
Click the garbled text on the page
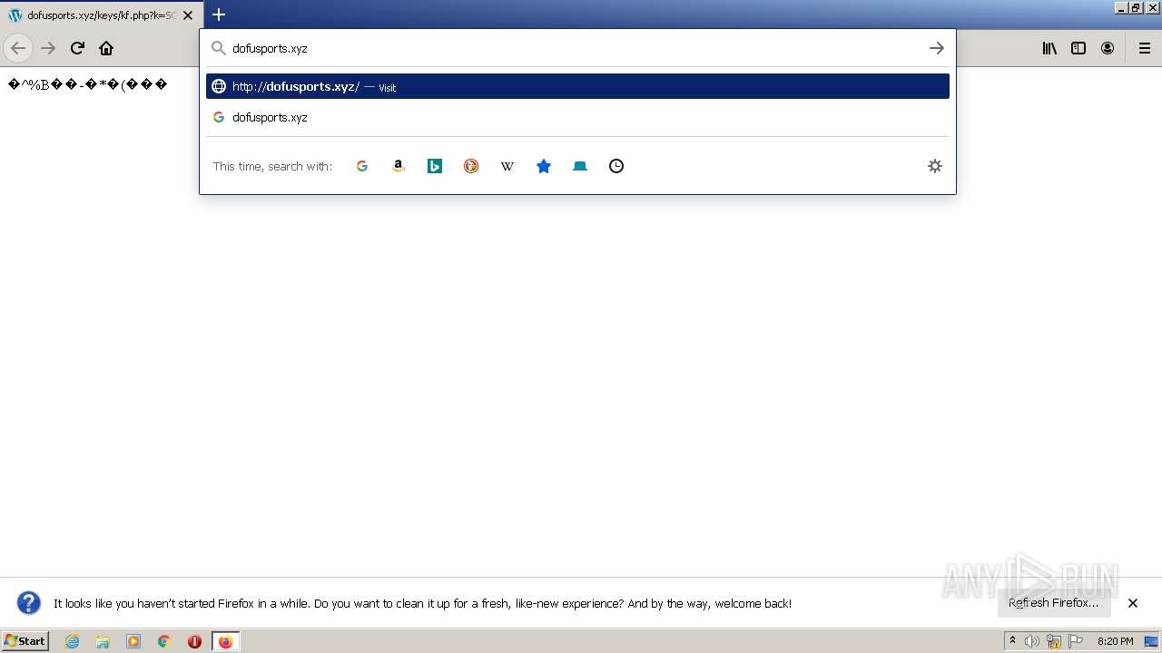click(88, 84)
